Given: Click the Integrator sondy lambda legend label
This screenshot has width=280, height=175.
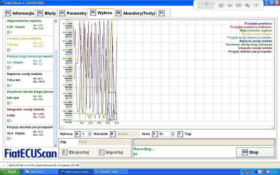Looking at the screenshot, I should click(255, 48).
